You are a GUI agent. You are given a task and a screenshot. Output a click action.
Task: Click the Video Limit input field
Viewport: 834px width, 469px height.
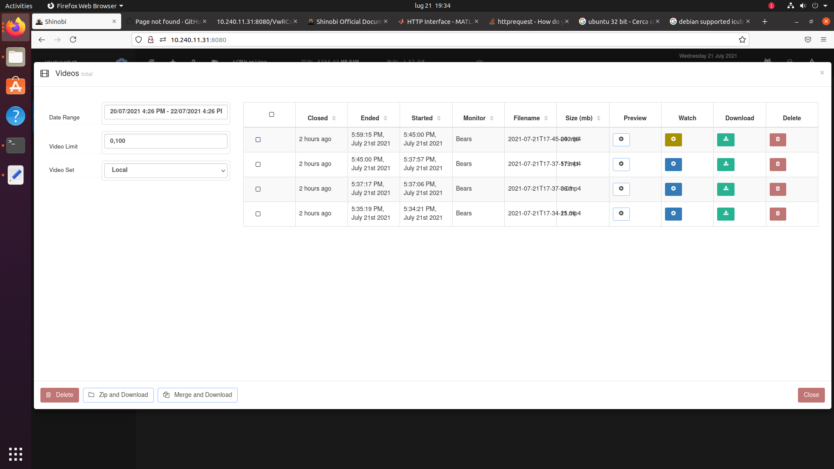(x=165, y=140)
